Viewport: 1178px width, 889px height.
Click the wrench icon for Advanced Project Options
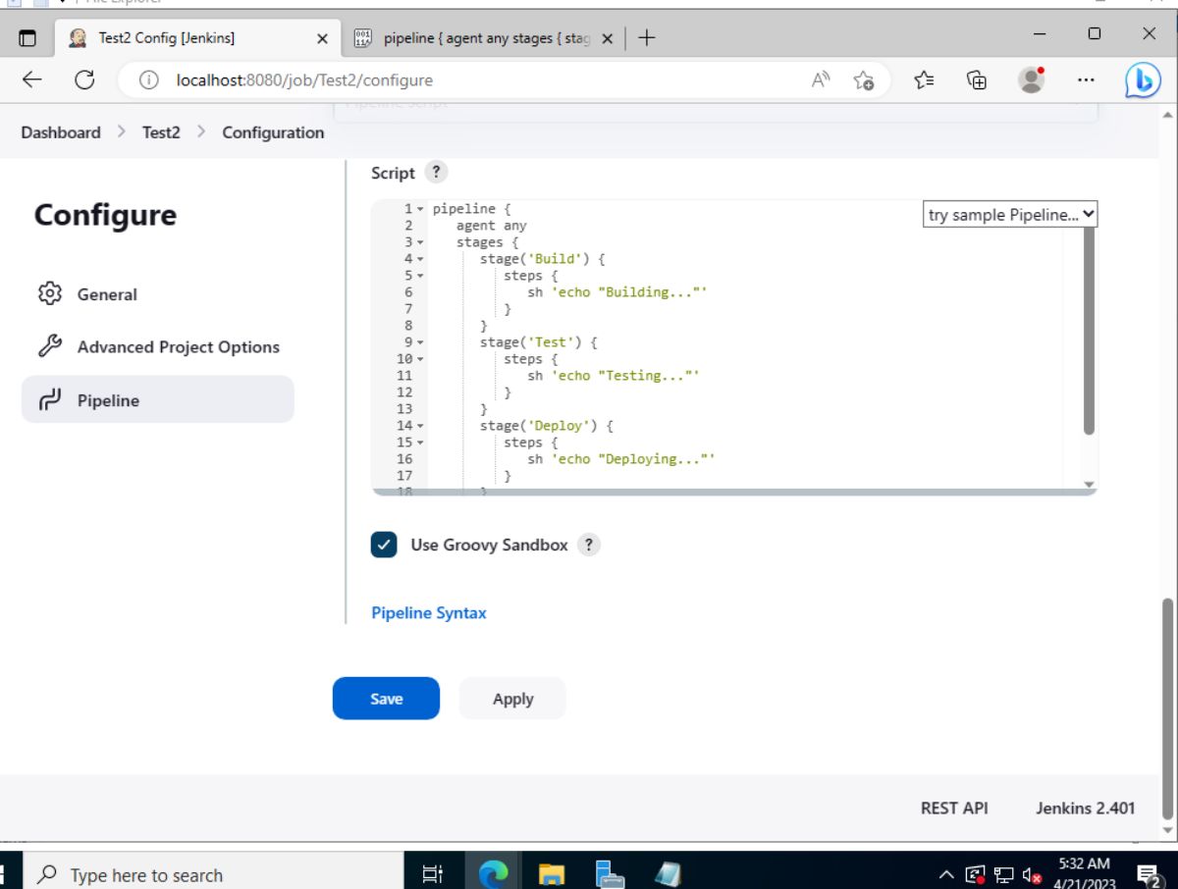click(x=50, y=346)
